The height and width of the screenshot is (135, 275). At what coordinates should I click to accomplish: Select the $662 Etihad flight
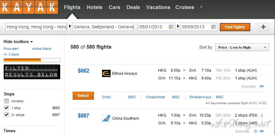[83, 96]
